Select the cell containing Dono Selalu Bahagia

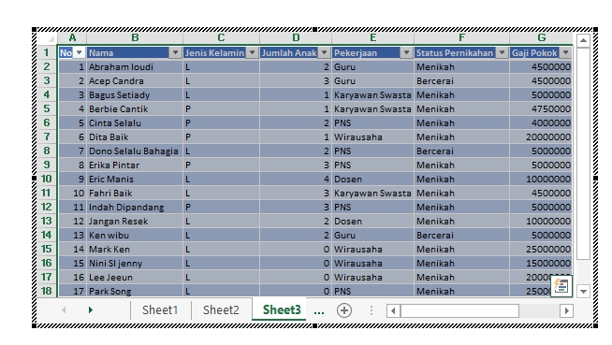[x=135, y=151]
